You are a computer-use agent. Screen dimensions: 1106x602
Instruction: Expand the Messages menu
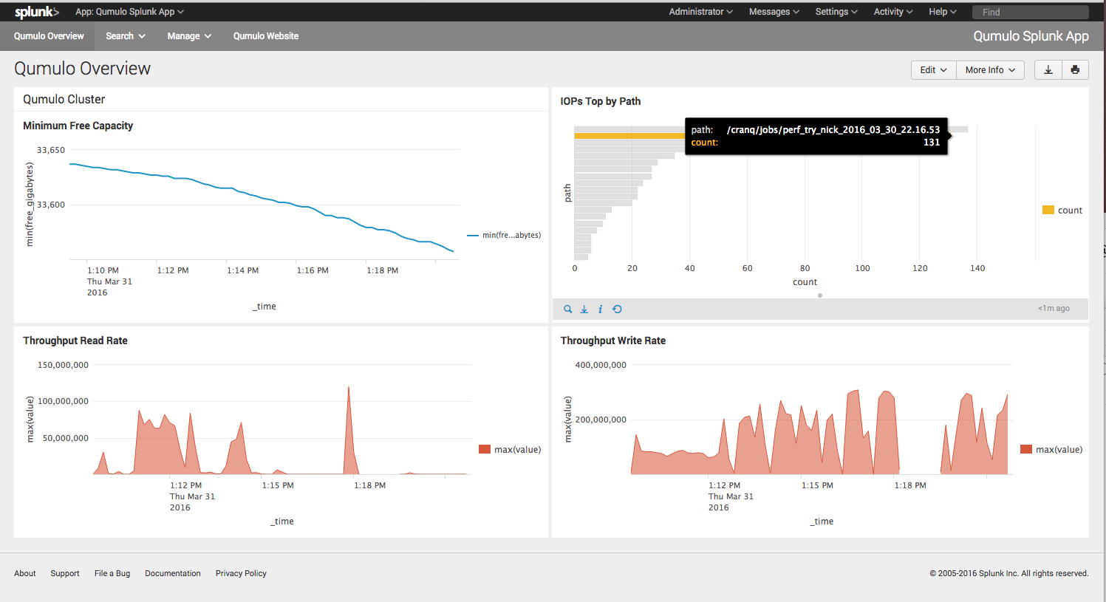click(774, 12)
